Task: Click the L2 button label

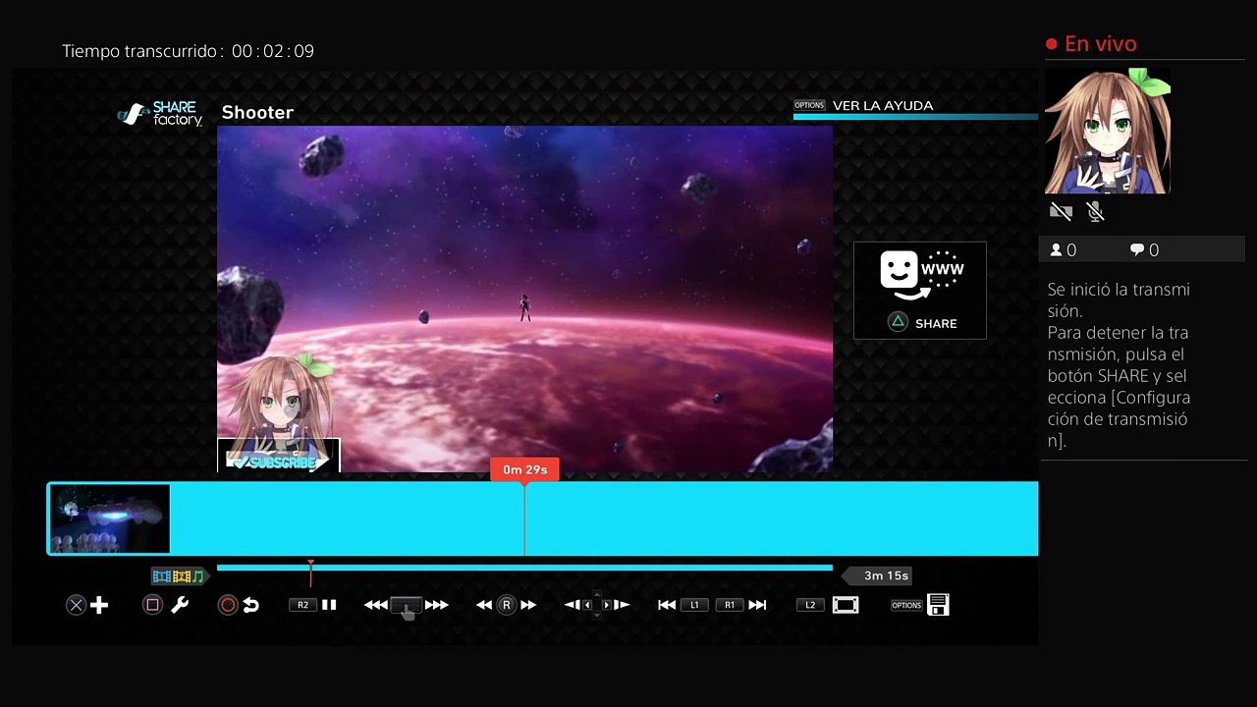Action: pos(810,605)
